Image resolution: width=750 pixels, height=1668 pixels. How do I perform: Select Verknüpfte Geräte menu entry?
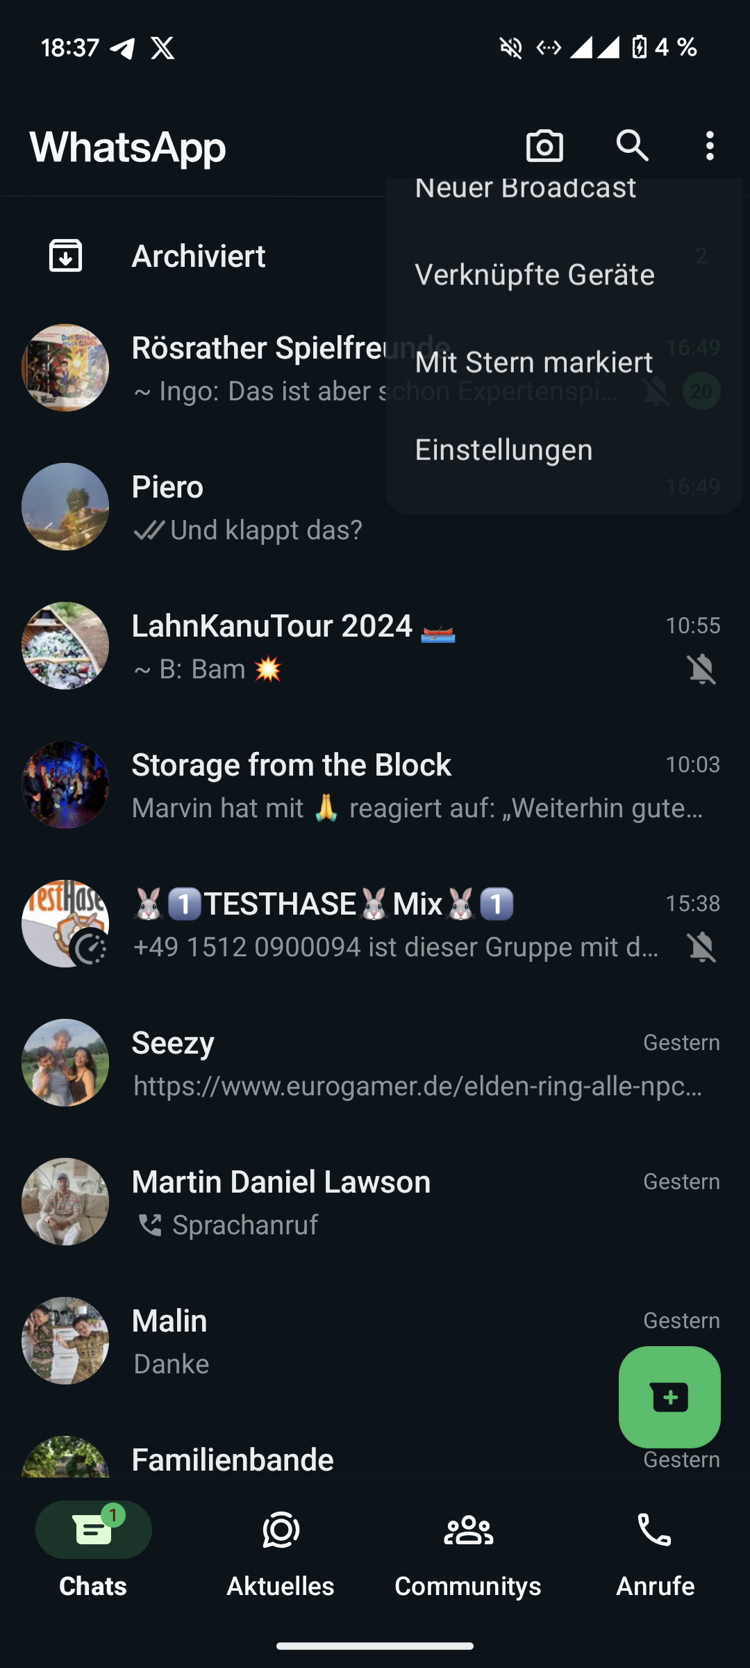click(535, 275)
